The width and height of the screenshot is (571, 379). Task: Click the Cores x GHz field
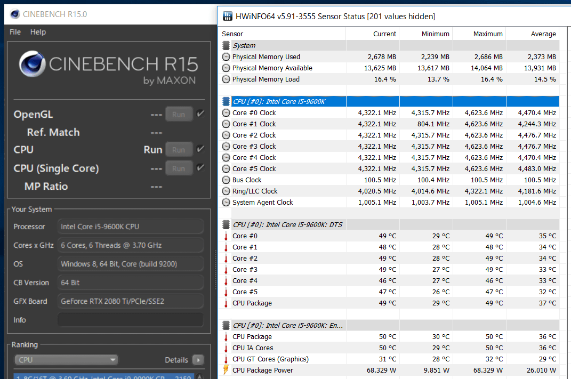(131, 245)
